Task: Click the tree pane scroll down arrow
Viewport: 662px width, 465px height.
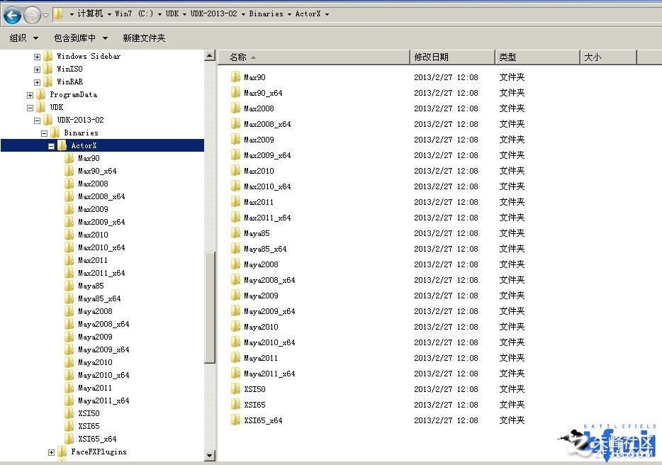Action: click(210, 456)
